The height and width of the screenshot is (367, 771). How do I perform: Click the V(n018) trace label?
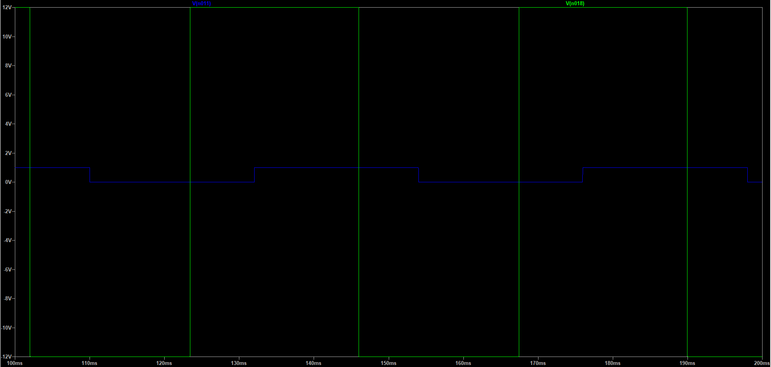575,4
